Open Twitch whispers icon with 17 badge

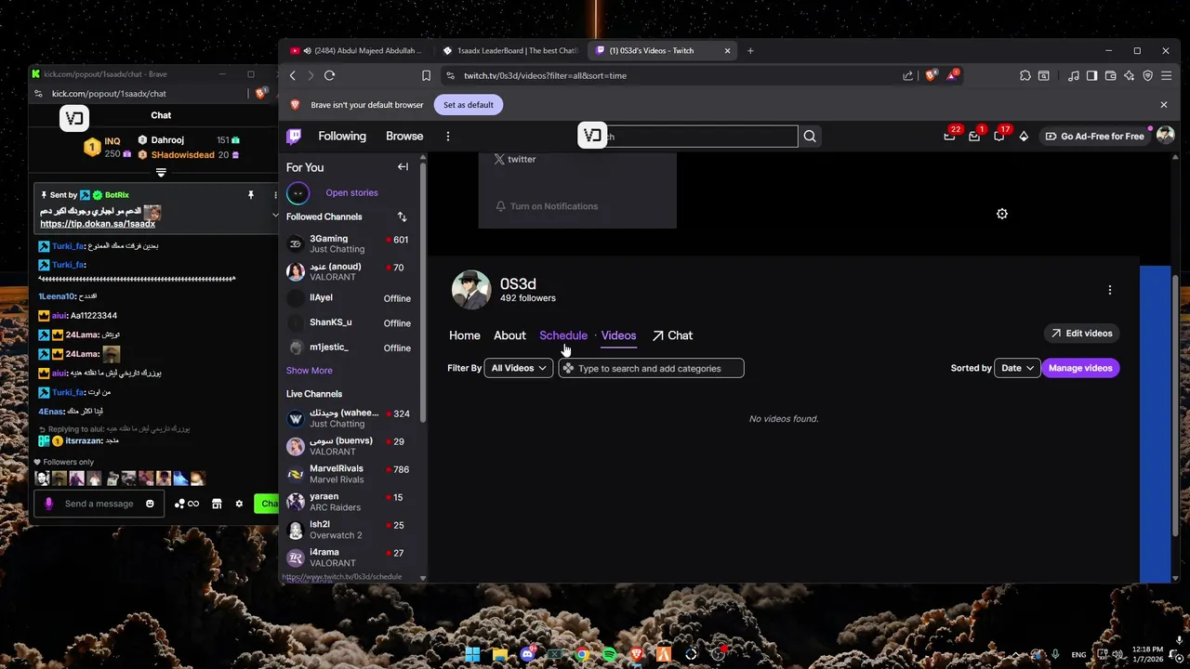pos(998,137)
